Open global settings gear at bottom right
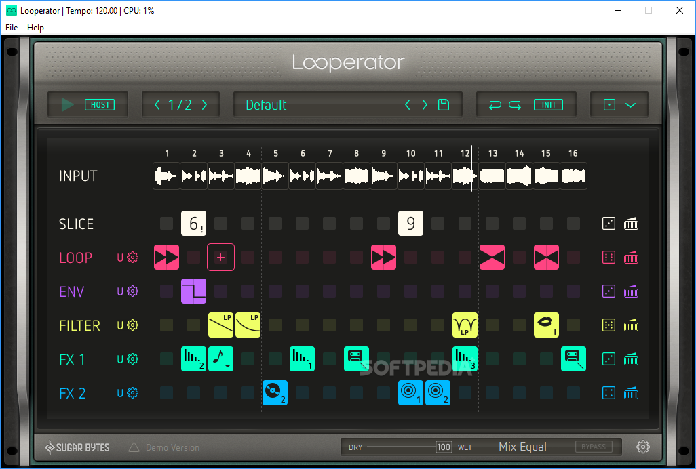Screen dimensions: 696x469 643,447
